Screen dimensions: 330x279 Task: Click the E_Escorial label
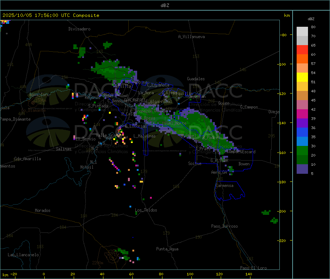(136, 126)
